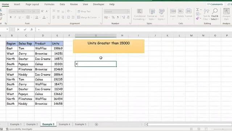Viewport: 232px width, 131px height.
Task: Click the Delete cells button
Action: coord(181,14)
